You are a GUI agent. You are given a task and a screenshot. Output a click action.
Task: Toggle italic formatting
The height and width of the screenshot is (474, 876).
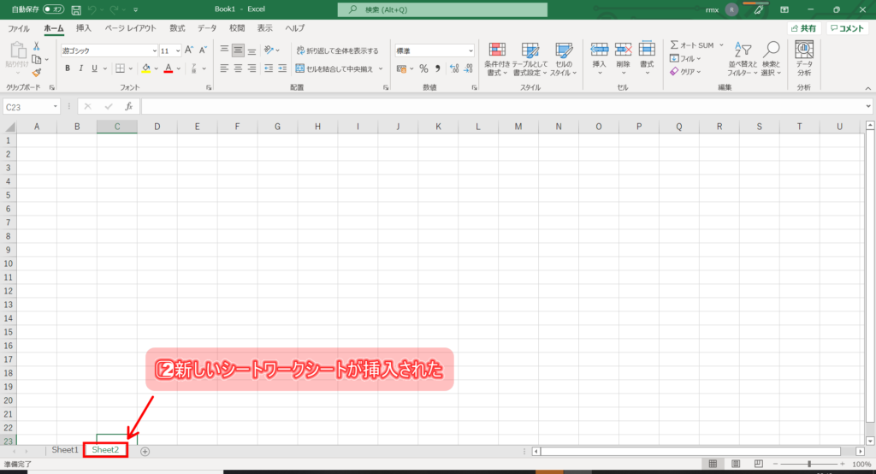[81, 68]
